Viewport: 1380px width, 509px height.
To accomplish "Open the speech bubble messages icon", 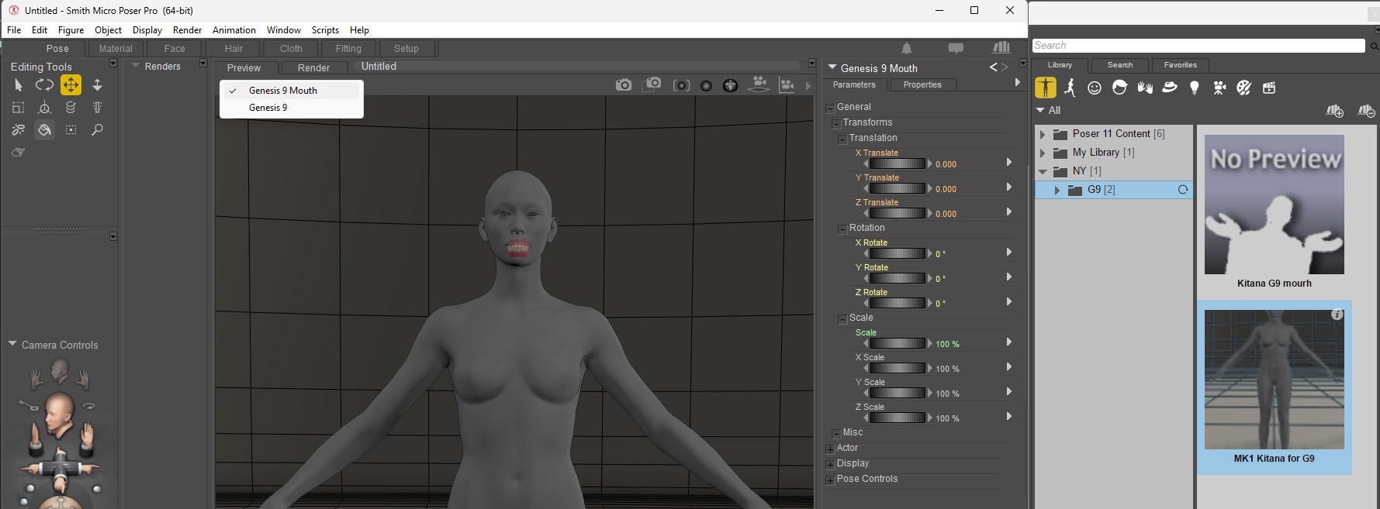I will click(956, 48).
